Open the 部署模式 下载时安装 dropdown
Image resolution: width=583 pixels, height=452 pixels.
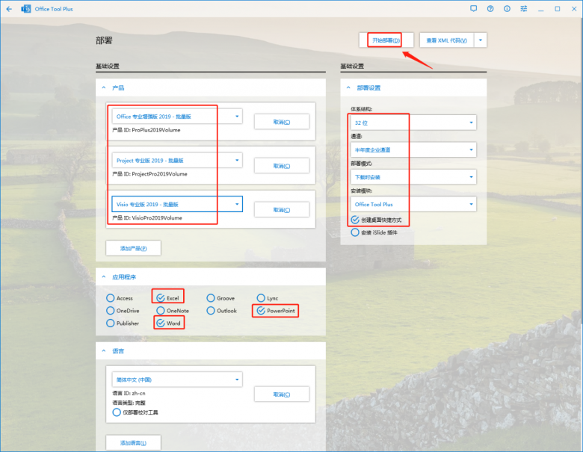coord(413,177)
